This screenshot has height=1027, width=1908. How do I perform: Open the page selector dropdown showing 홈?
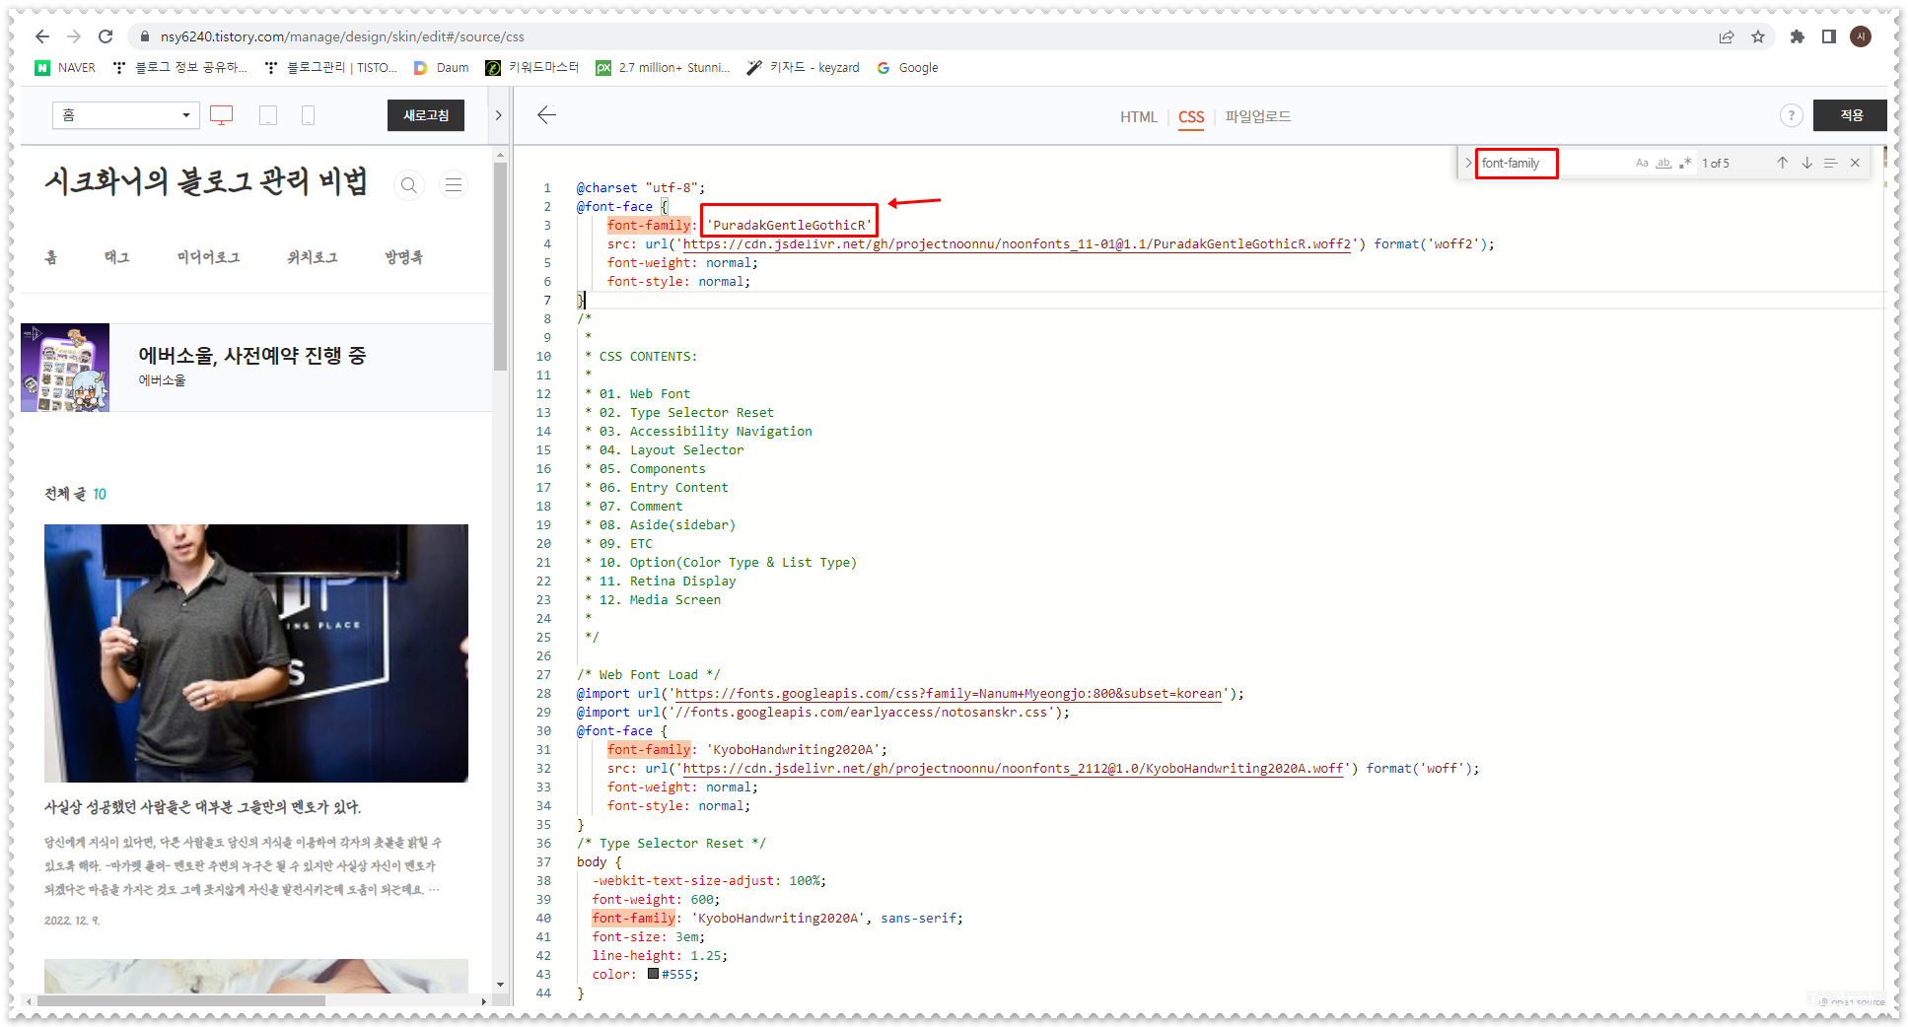(x=126, y=115)
